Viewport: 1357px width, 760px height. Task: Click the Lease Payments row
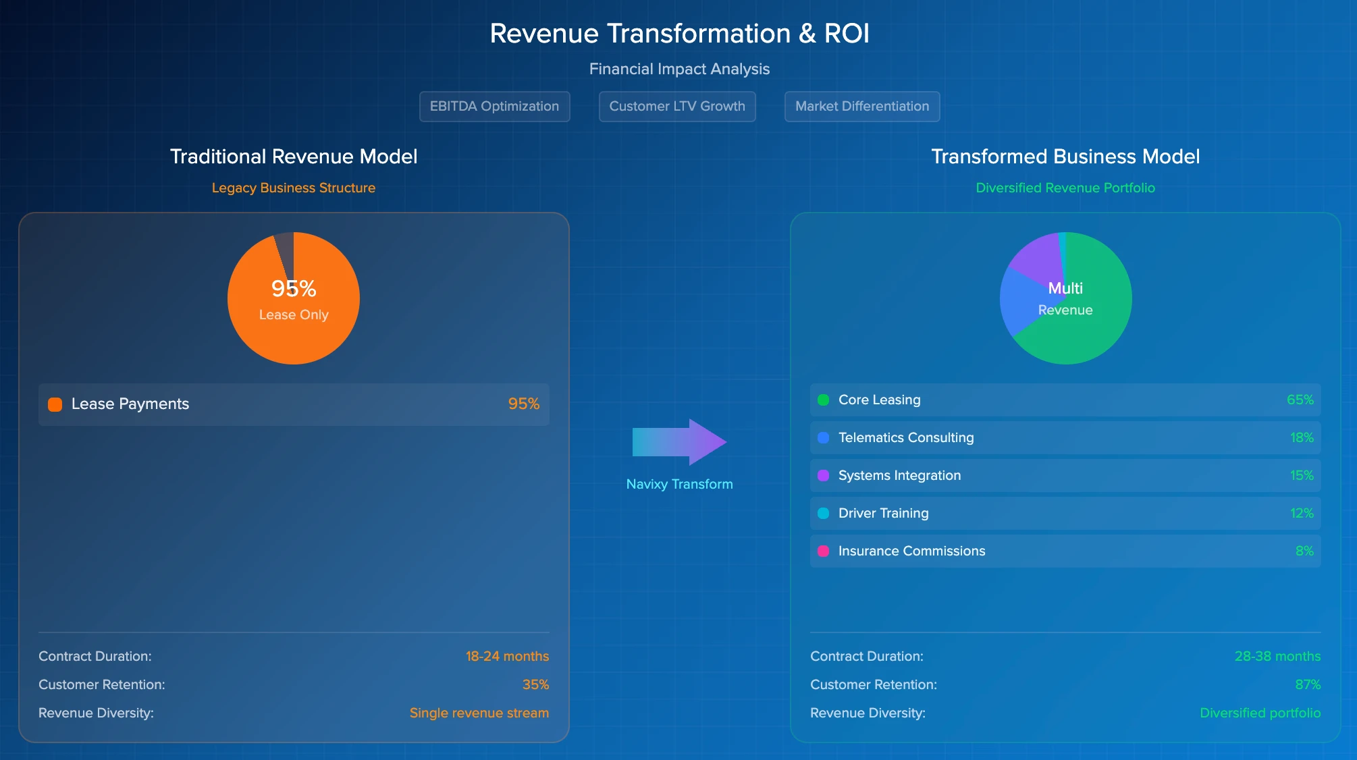click(294, 404)
